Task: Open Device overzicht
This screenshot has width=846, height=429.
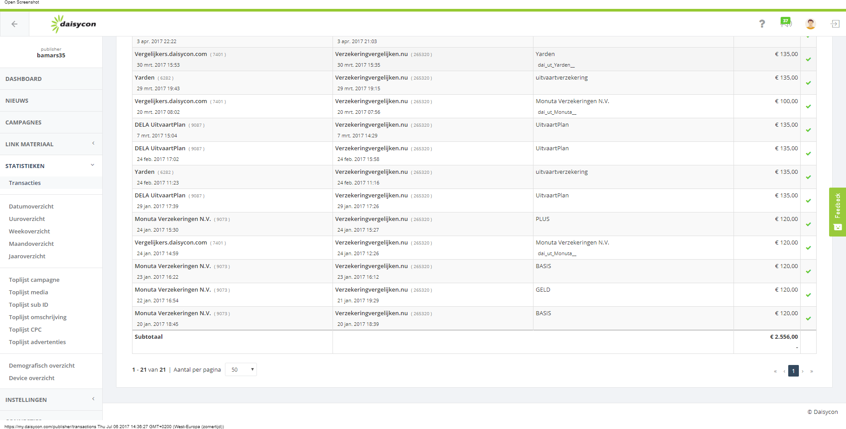Action: tap(32, 378)
